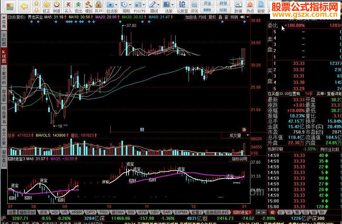The width and height of the screenshot is (342, 224).
Task: Toggle 叠 overlay mode
Action: pyautogui.click(x=221, y=17)
